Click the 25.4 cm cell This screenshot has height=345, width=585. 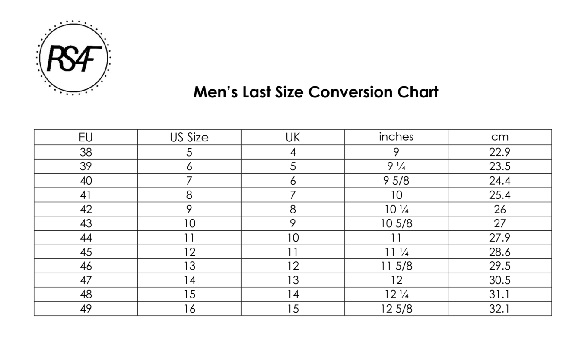[500, 195]
